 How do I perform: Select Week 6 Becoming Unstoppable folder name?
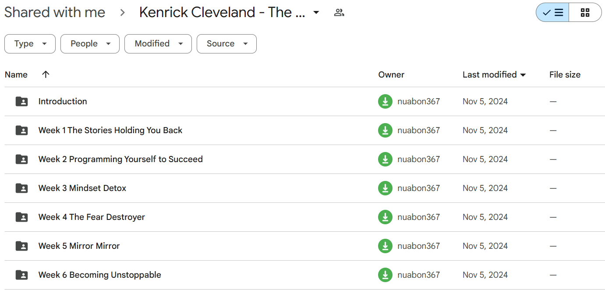tap(100, 275)
